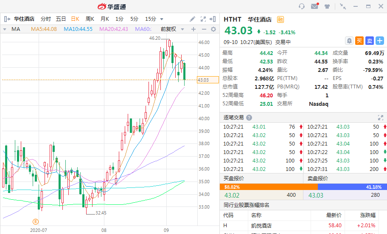The height and width of the screenshot is (234, 387).
Task: Click the Nasdaq exchange label
Action: coord(319,104)
